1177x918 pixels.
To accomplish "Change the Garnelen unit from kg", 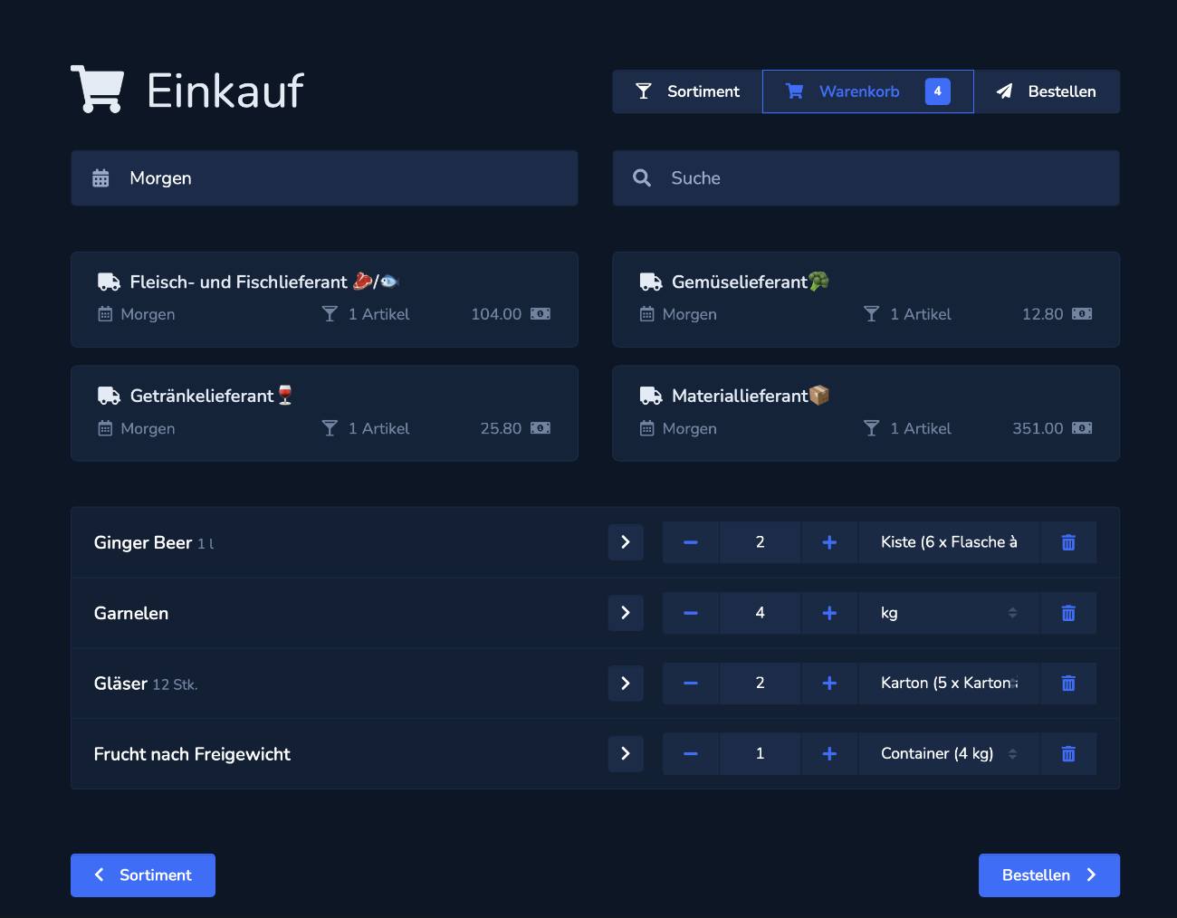I will [949, 613].
